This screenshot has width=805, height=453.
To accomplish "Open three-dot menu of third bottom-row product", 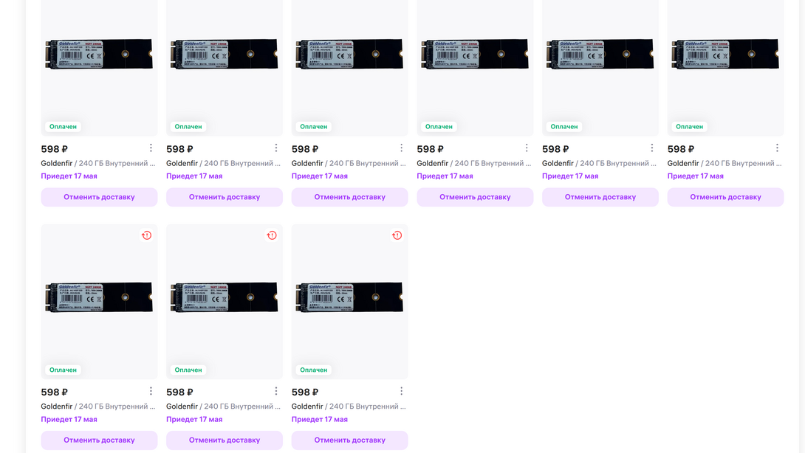I will 401,391.
